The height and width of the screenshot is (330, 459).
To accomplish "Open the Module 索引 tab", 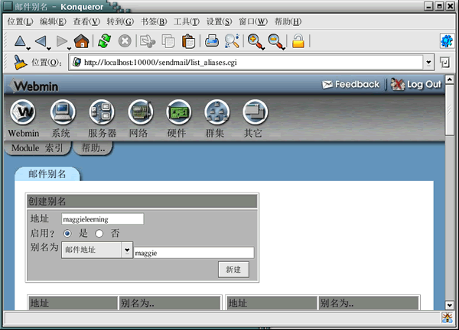I will click(37, 148).
